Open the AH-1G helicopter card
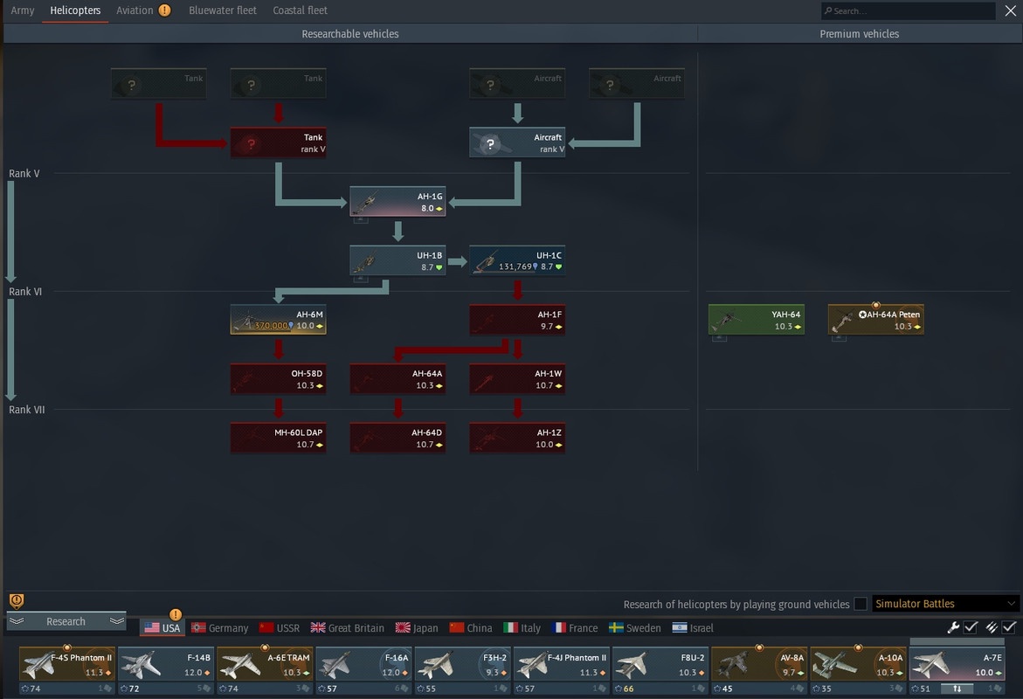This screenshot has width=1023, height=699. [397, 201]
